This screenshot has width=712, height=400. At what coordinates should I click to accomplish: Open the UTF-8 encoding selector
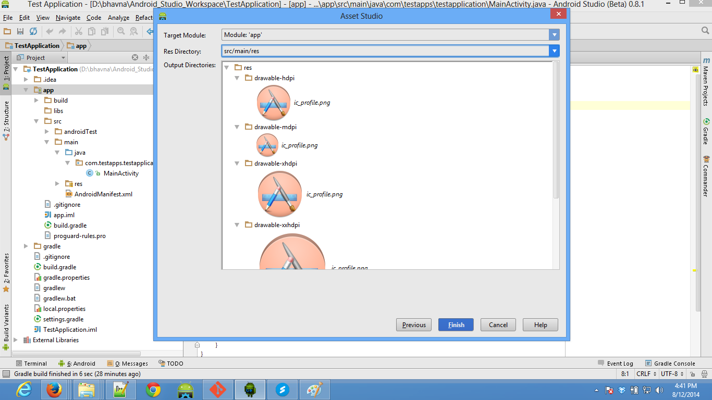[x=672, y=374]
